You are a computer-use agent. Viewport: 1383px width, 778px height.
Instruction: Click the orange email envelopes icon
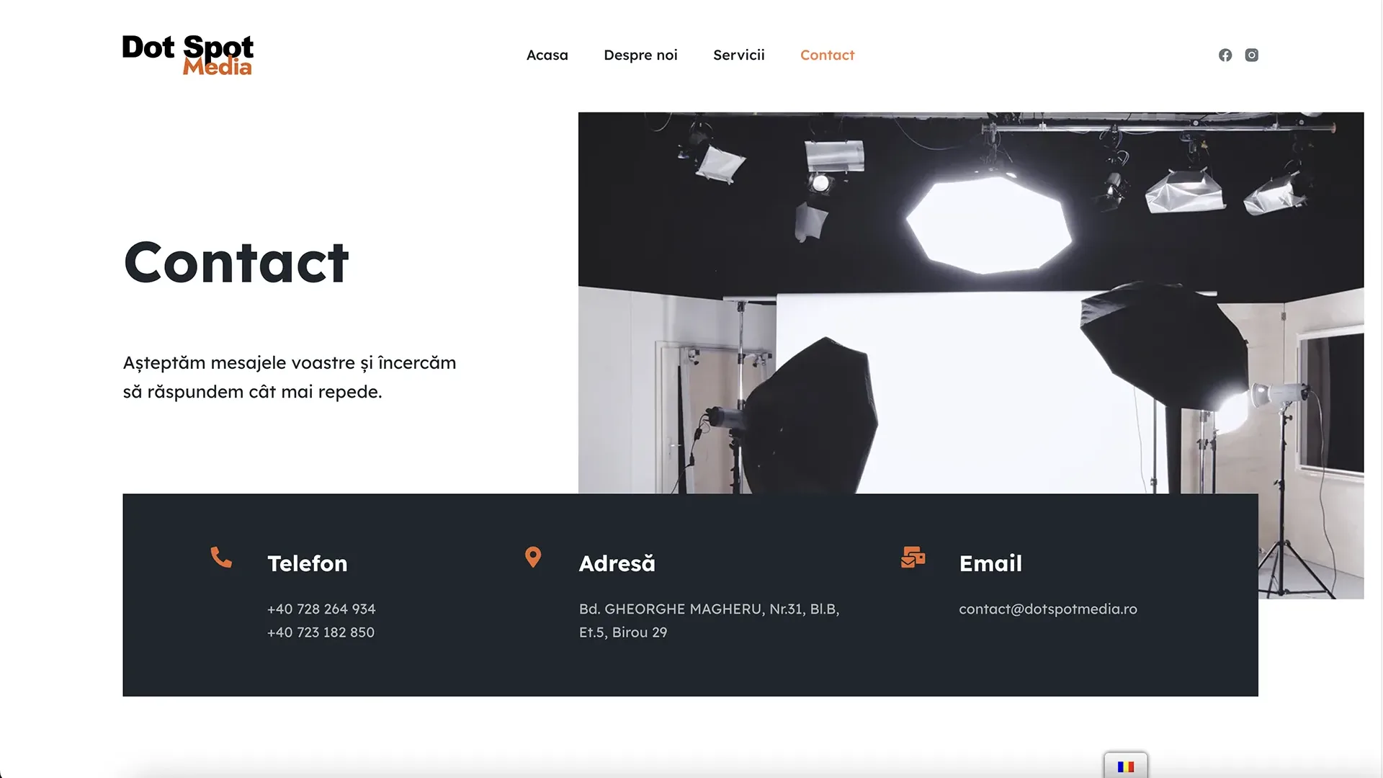(x=913, y=557)
